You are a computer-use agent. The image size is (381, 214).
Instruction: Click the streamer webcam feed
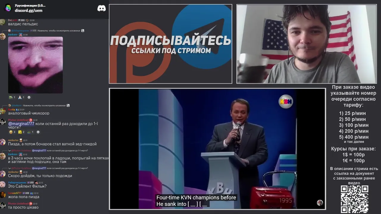[307, 44]
